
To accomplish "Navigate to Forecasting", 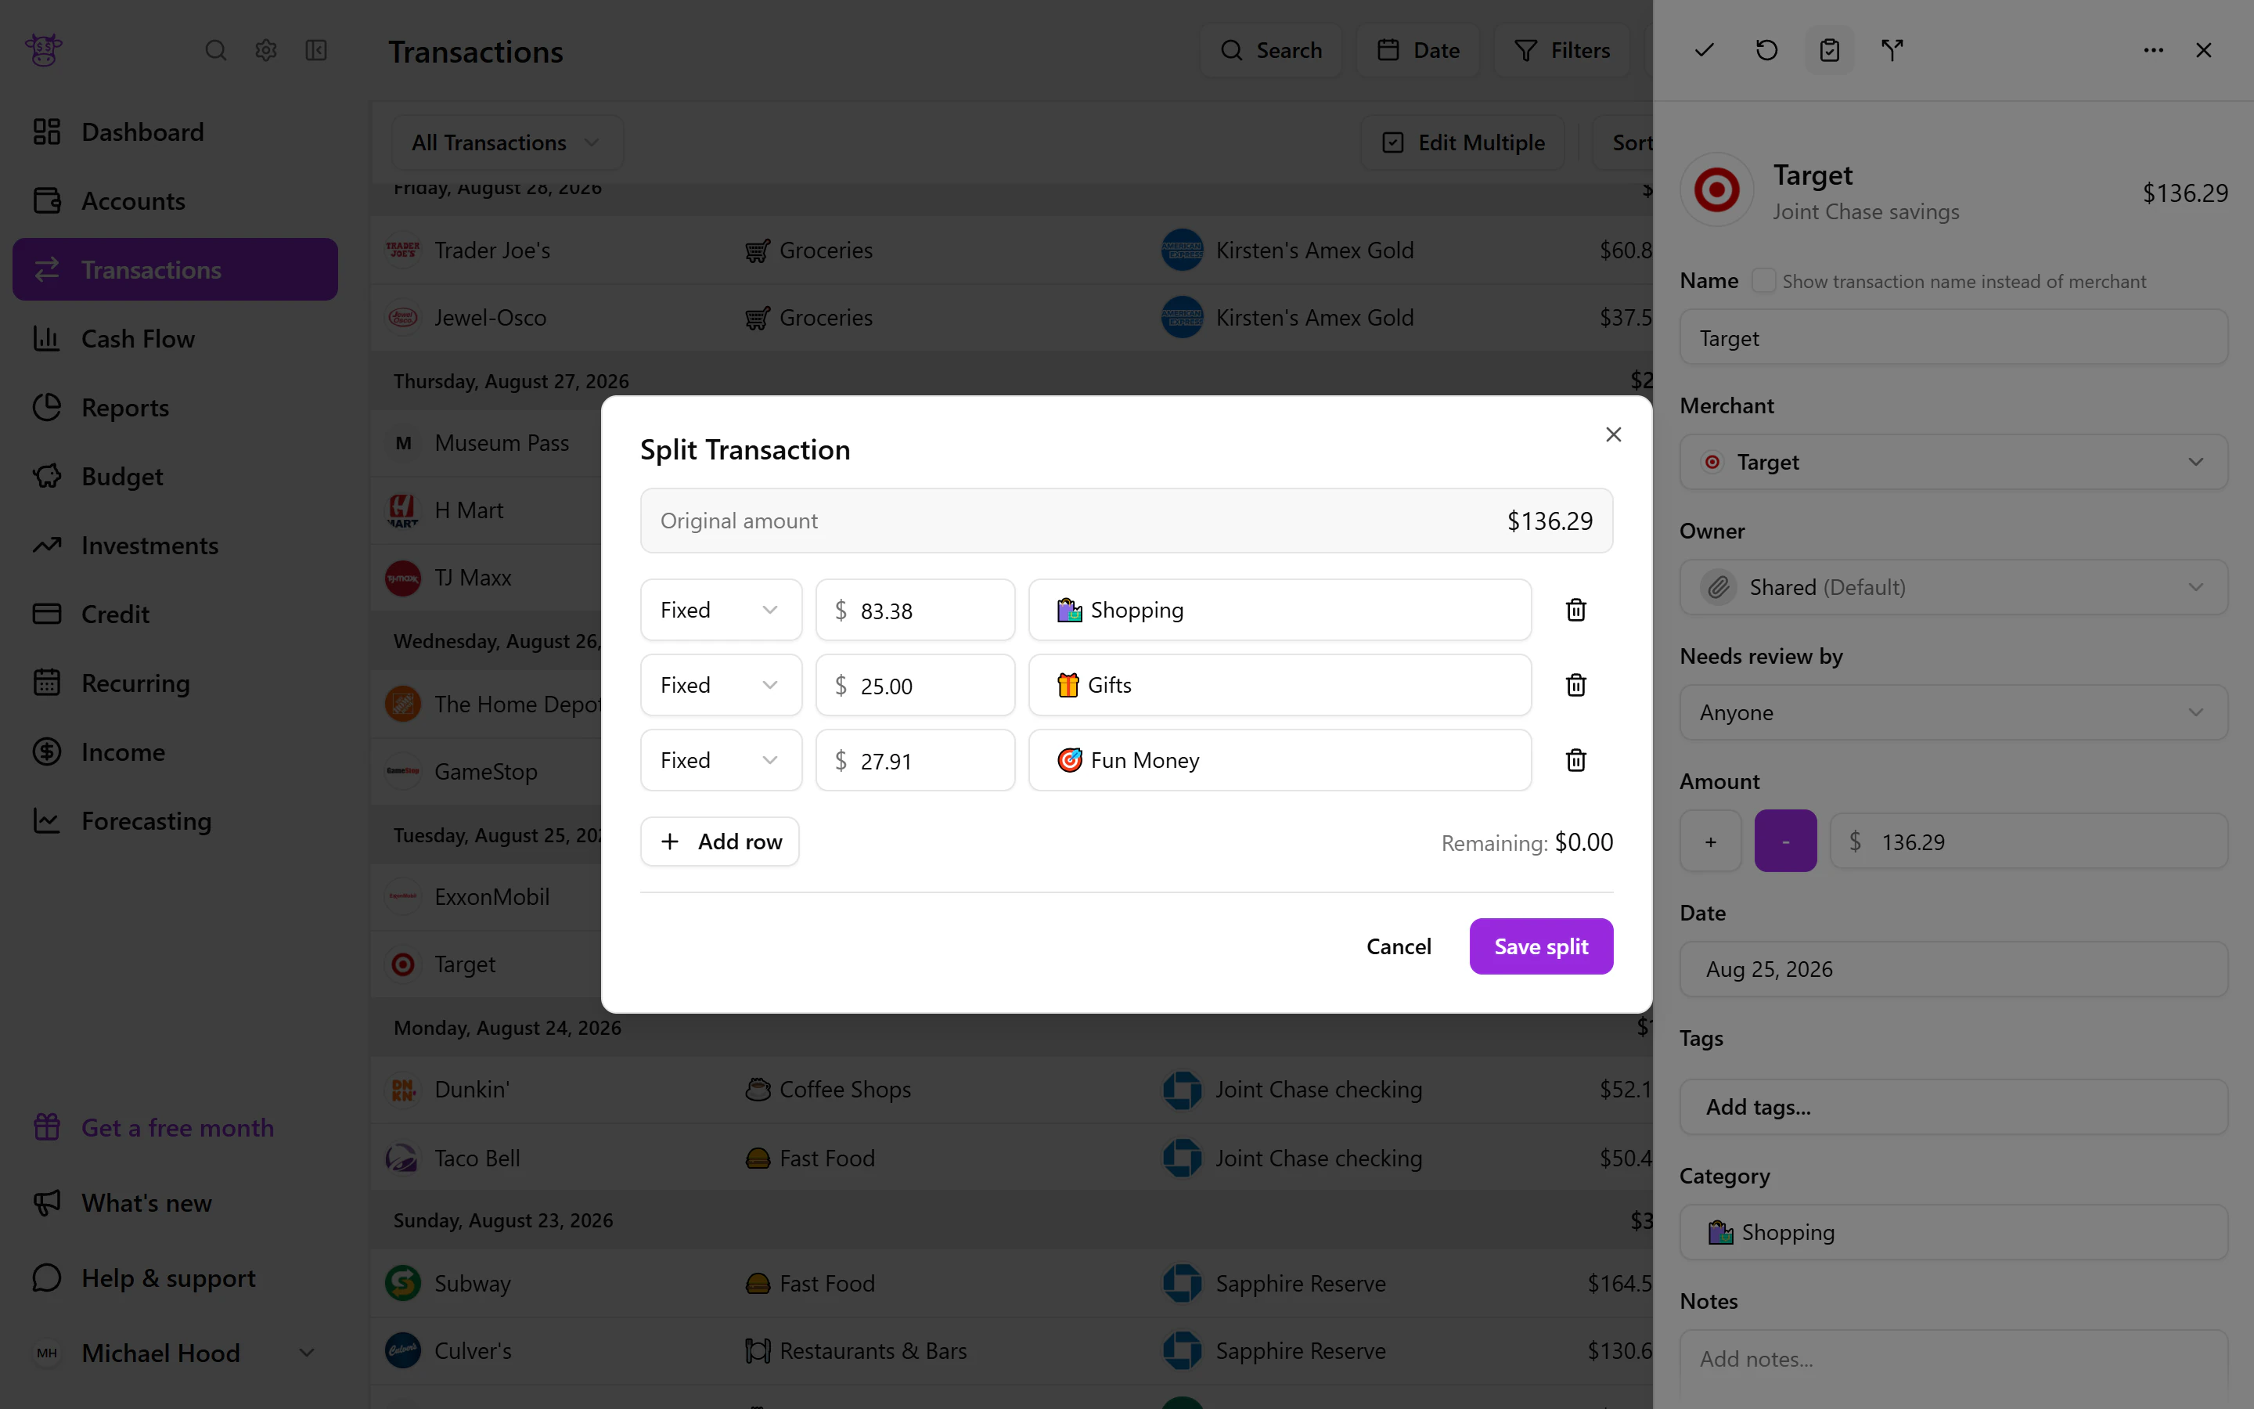I will pos(175,821).
